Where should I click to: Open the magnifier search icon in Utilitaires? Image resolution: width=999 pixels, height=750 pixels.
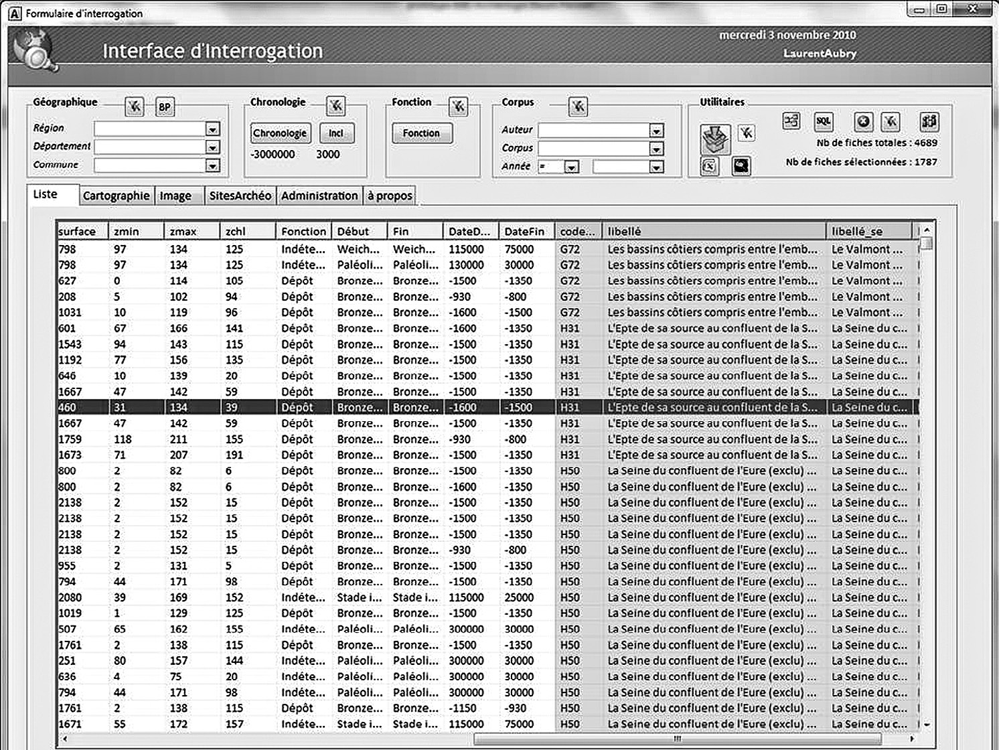point(741,165)
